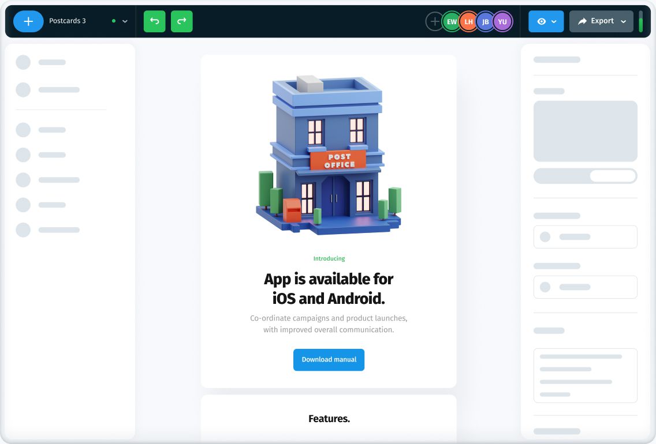Click the Postcards 3 project name
This screenshot has width=656, height=444.
(68, 21)
